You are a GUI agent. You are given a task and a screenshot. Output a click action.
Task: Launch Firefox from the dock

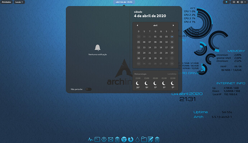(130, 139)
